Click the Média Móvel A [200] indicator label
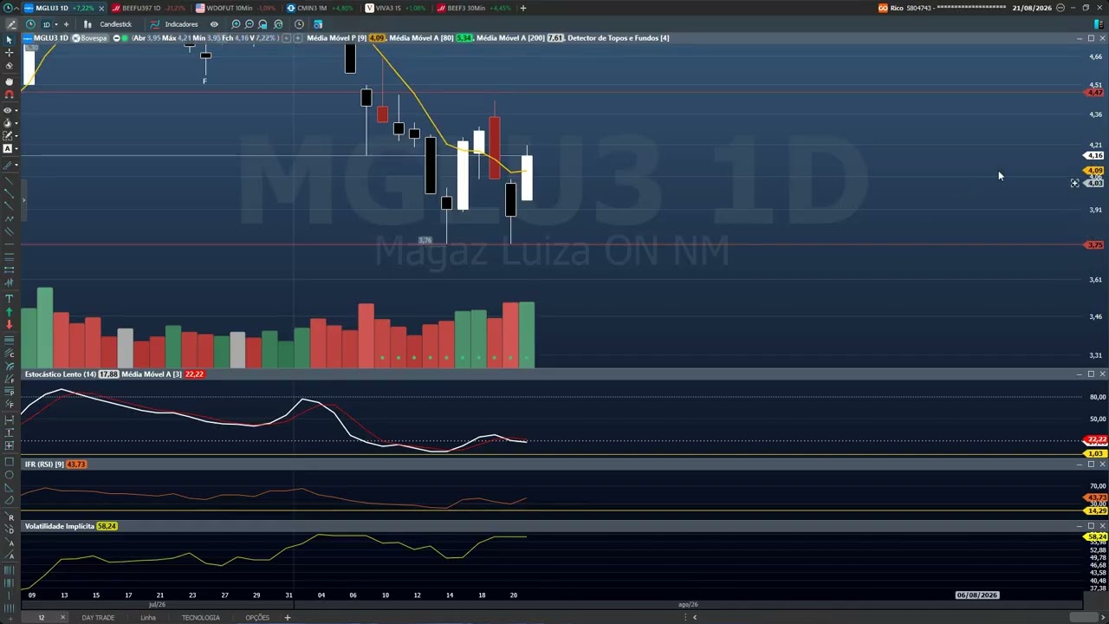The height and width of the screenshot is (624, 1109). click(510, 38)
